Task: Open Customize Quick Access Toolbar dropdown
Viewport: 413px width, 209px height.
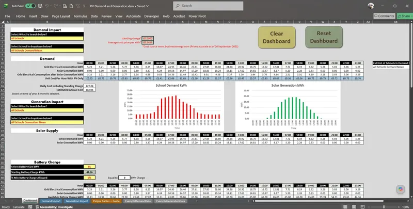Action: click(84, 6)
